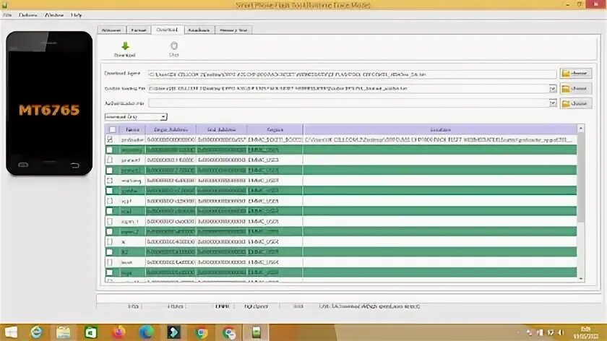Click the Region column header
This screenshot has width=607, height=341.
click(275, 129)
